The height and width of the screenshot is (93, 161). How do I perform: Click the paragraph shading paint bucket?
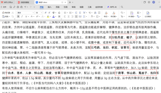click(92, 16)
